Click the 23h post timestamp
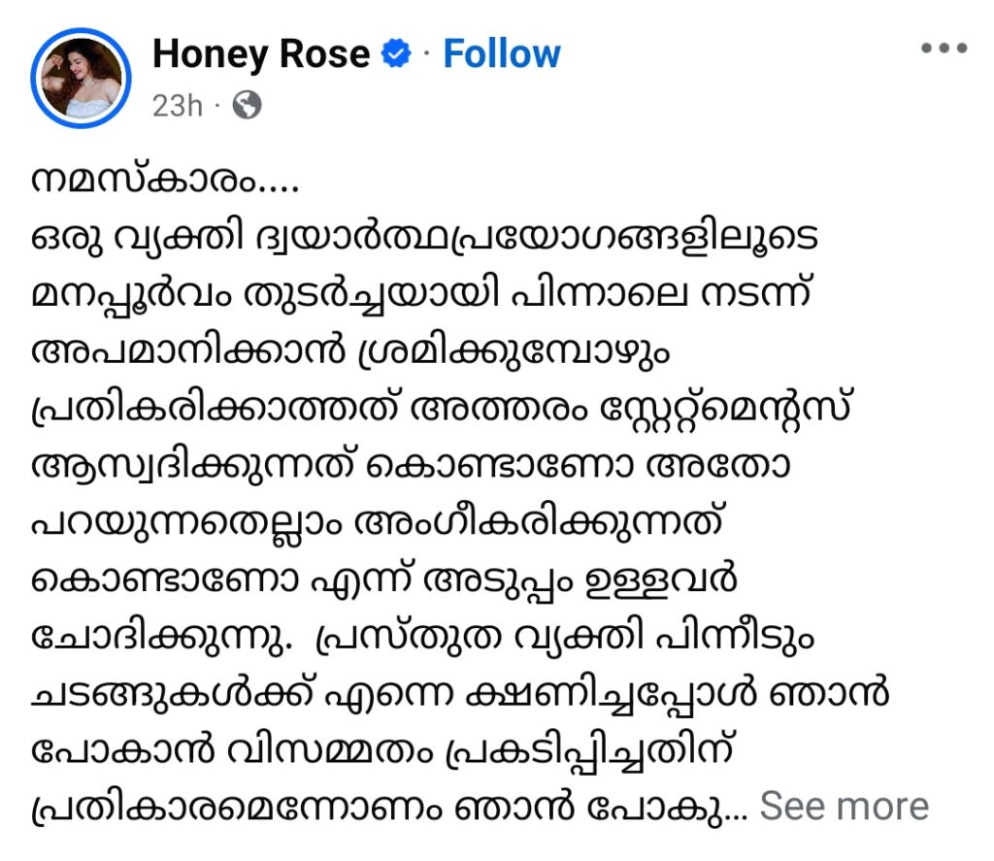The height and width of the screenshot is (861, 994). point(177,105)
